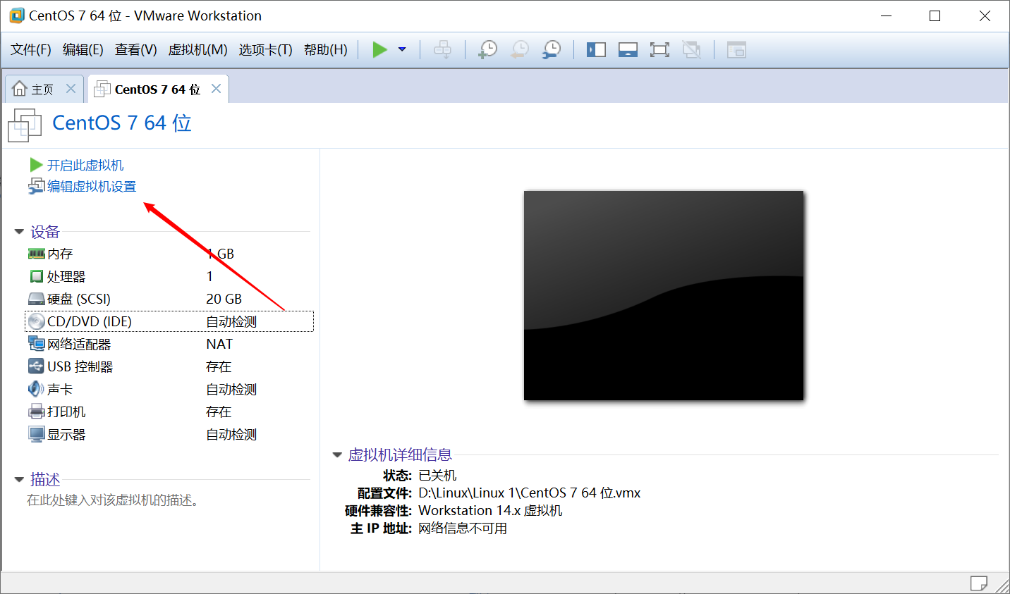This screenshot has width=1010, height=594.
Task: Collapse the 虚拟机详细信息 section
Action: tap(337, 454)
